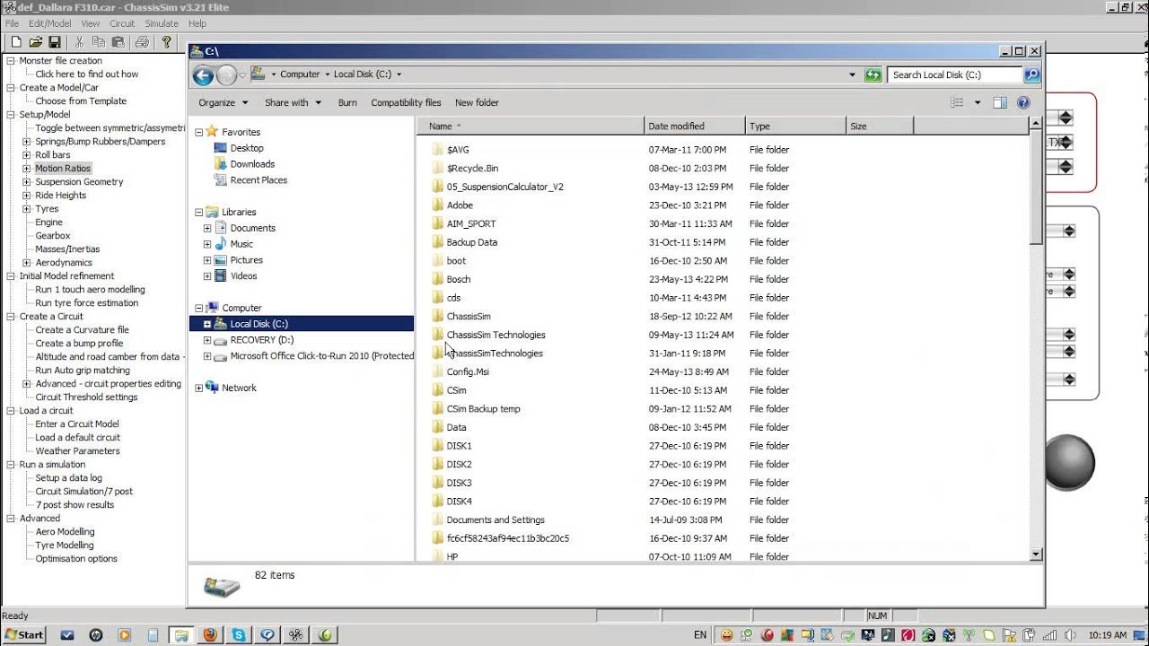Click the Open file icon in ChassisSim toolbar
The height and width of the screenshot is (646, 1149).
[x=35, y=42]
